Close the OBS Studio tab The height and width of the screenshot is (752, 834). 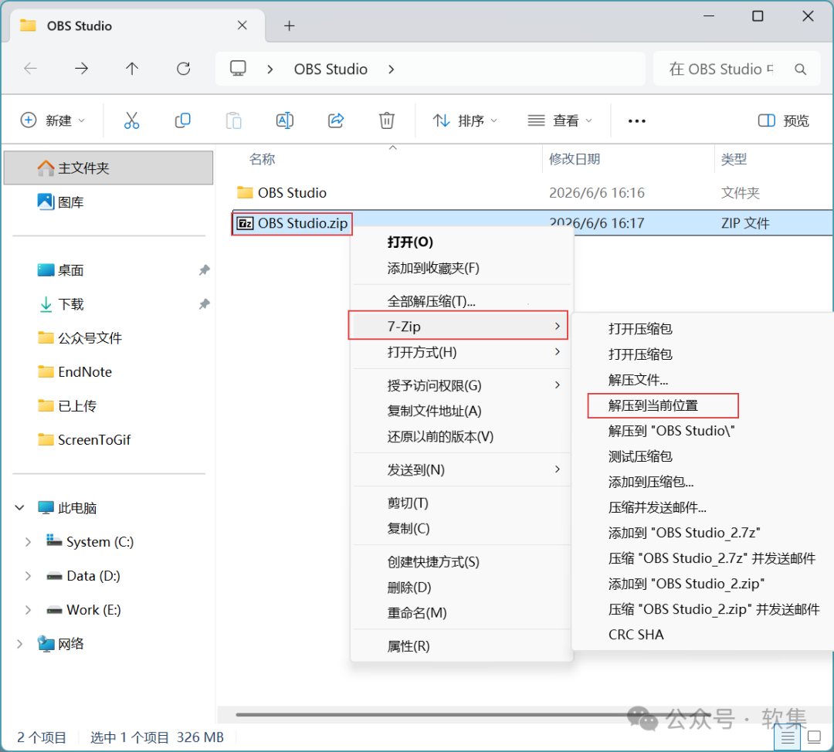pyautogui.click(x=242, y=25)
